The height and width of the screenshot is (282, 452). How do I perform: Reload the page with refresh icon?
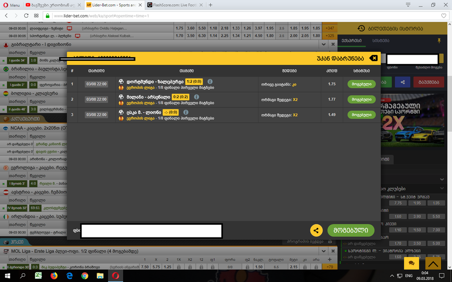click(26, 15)
